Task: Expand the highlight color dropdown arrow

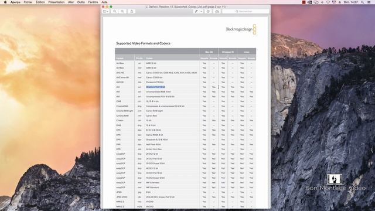Action: [201, 11]
